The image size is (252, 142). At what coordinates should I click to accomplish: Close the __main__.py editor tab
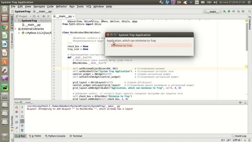(x=74, y=16)
